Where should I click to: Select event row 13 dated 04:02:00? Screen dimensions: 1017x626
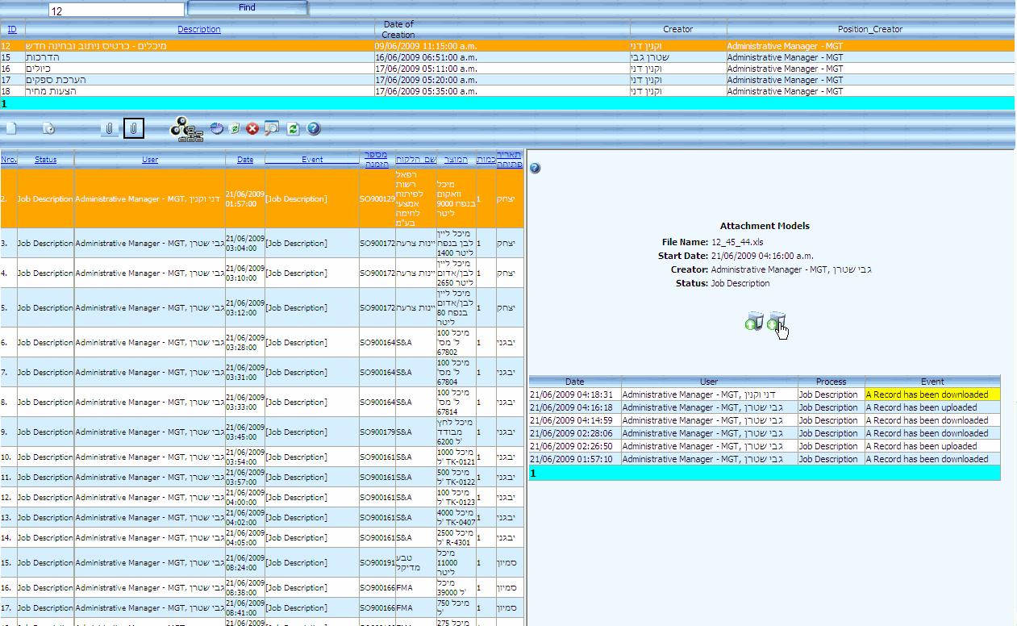point(262,517)
